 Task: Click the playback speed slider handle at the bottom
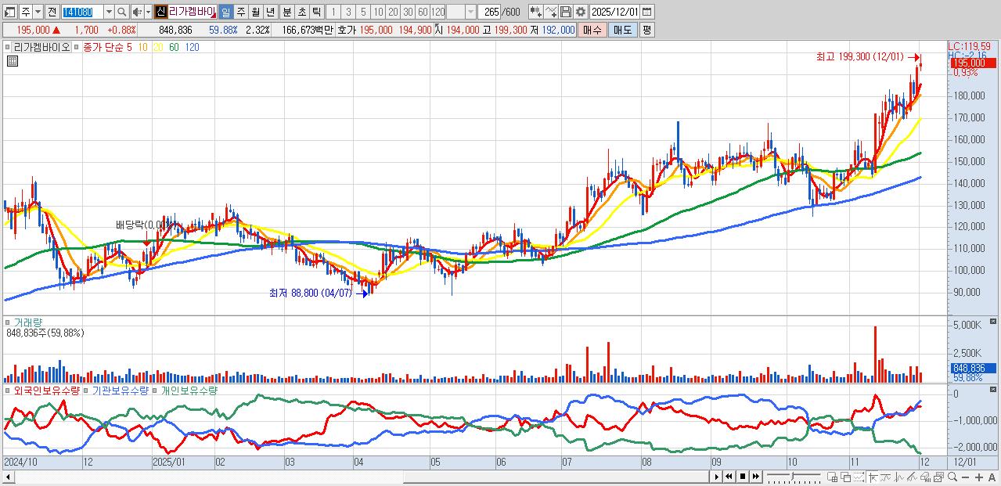793,476
